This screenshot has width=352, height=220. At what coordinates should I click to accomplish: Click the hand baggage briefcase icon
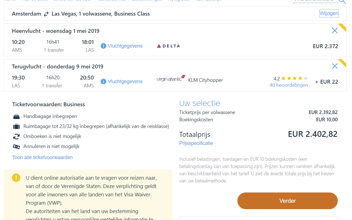click(16, 117)
